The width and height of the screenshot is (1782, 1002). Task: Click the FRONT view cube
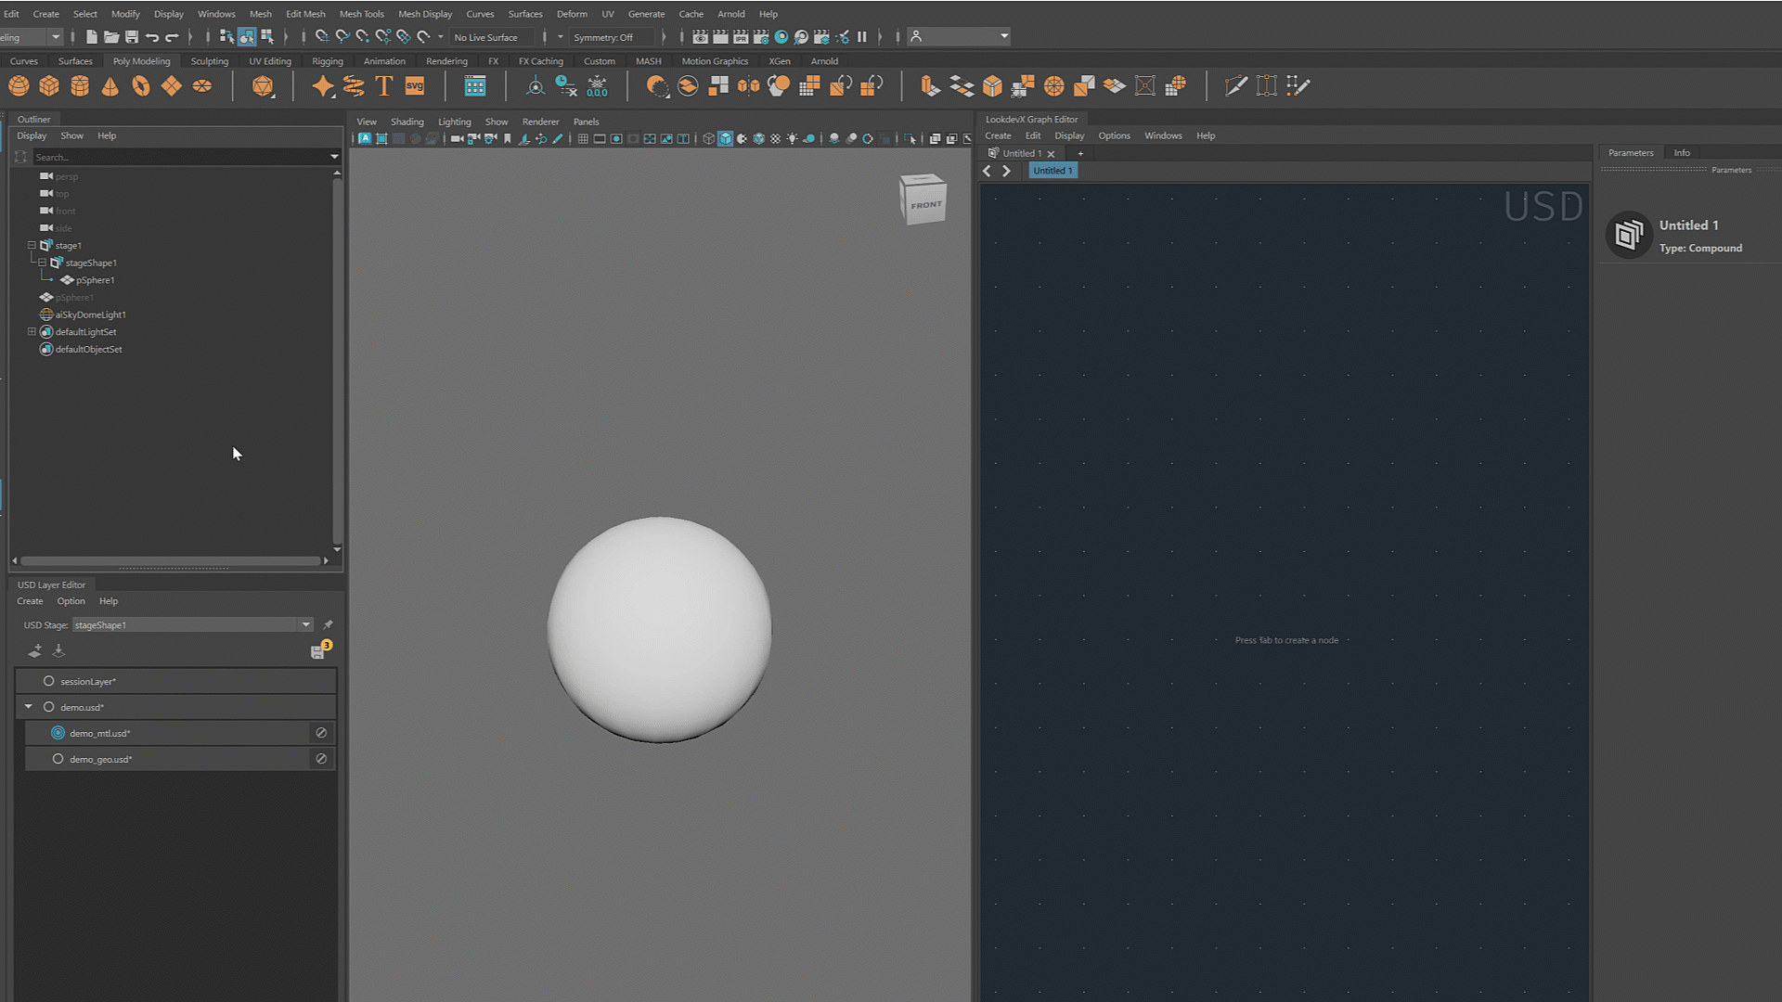point(924,204)
